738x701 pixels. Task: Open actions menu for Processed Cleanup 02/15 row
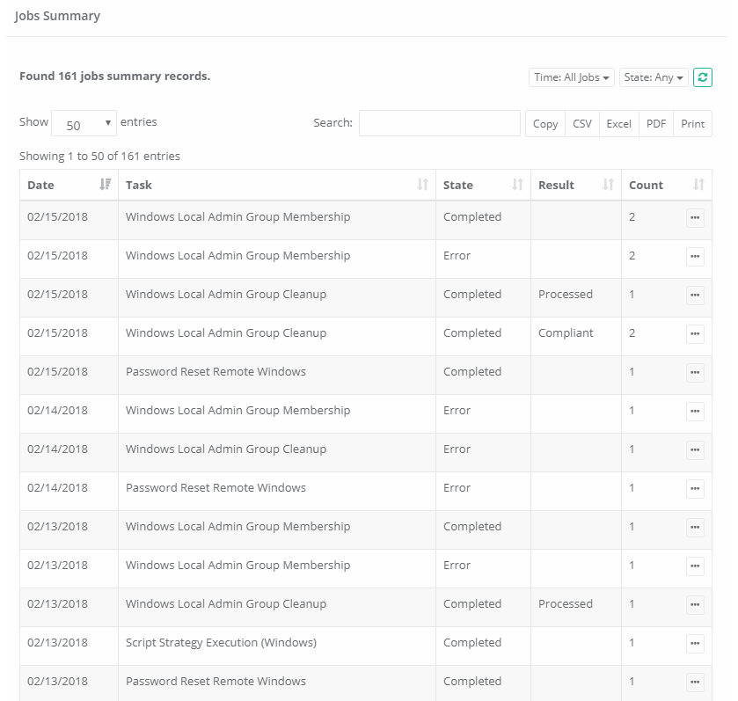695,296
